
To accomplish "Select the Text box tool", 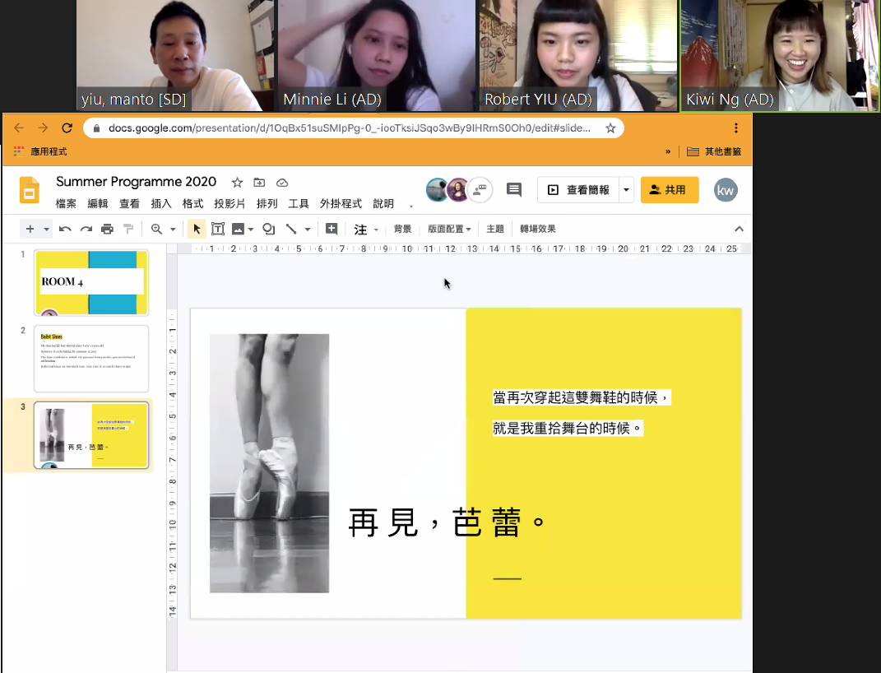I will tap(218, 230).
